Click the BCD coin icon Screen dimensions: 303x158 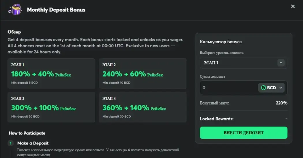pyautogui.click(x=263, y=88)
